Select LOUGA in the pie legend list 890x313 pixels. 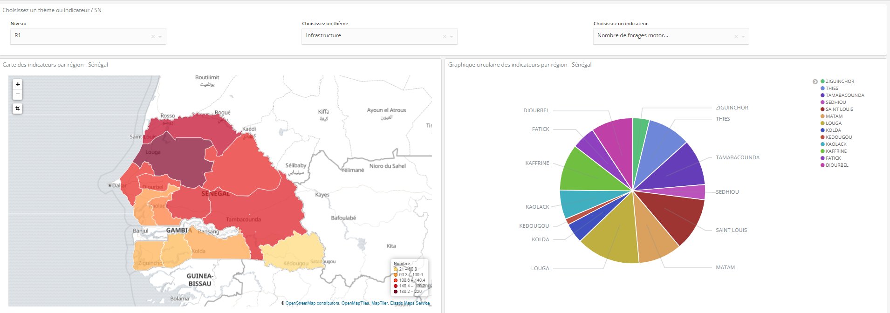(833, 123)
